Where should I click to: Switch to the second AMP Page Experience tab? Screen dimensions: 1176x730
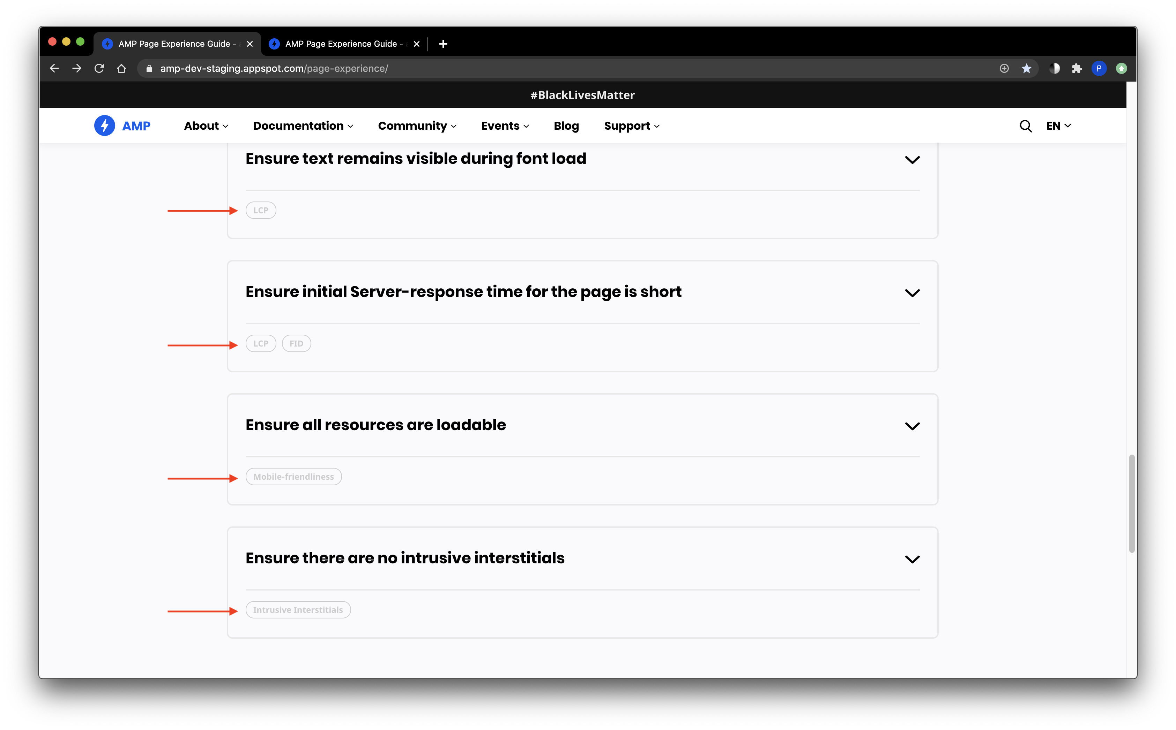click(341, 44)
